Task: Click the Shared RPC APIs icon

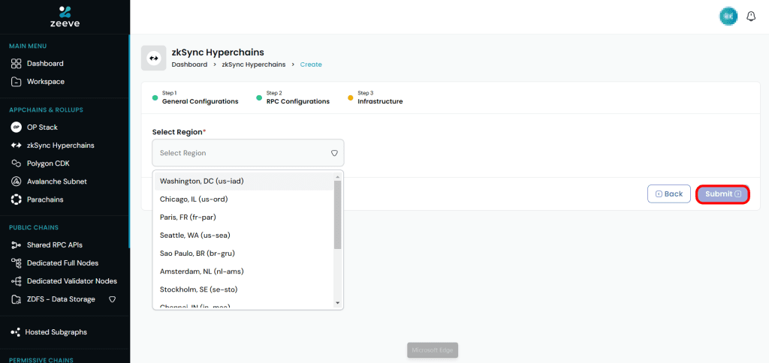Action: coord(17,245)
